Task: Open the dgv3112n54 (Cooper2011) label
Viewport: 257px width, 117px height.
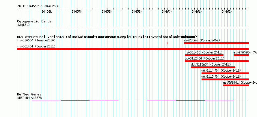Action: pos(204,59)
